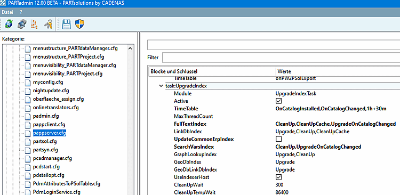Screen dimensions: 400x195
Task: Click into the Filter input field
Action: pos(281,58)
